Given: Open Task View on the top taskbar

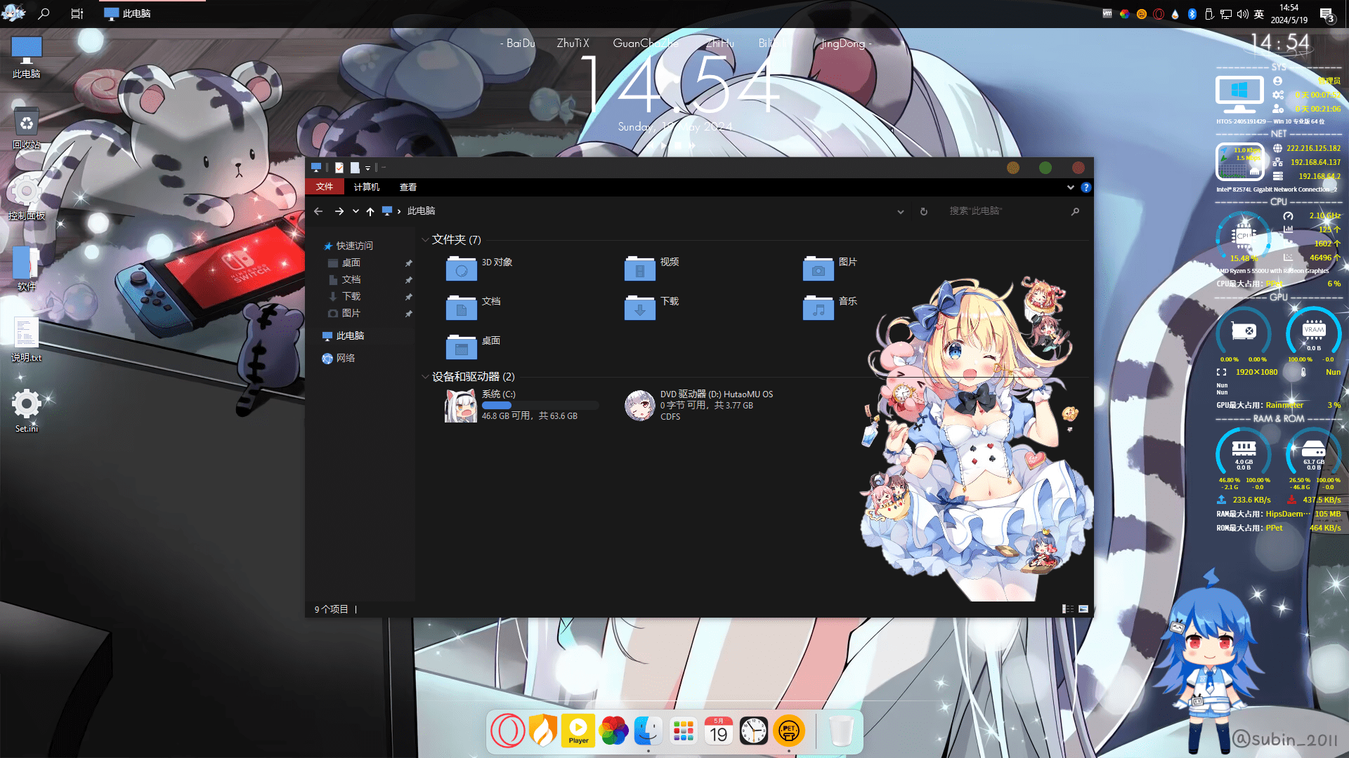Looking at the screenshot, I should pyautogui.click(x=77, y=13).
